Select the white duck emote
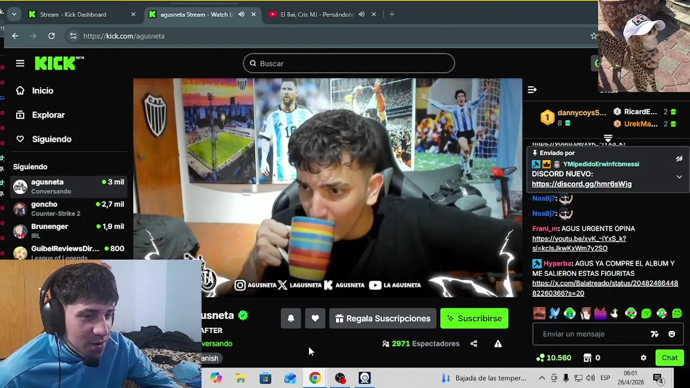 (615, 313)
